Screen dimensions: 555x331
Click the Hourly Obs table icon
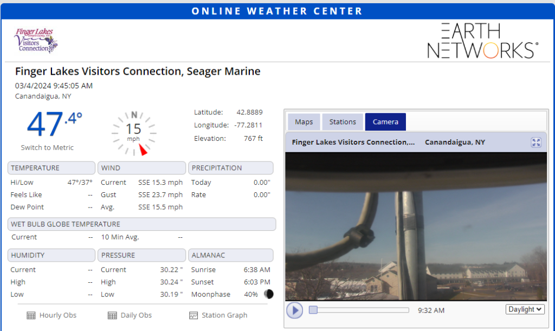pyautogui.click(x=31, y=315)
